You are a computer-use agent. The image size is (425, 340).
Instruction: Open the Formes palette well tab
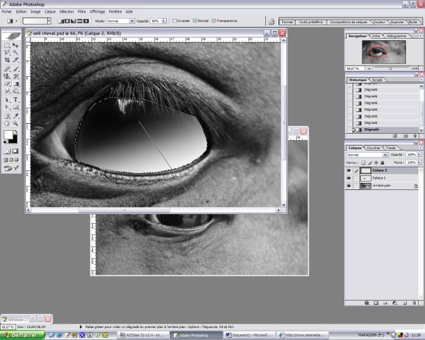[x=287, y=23]
